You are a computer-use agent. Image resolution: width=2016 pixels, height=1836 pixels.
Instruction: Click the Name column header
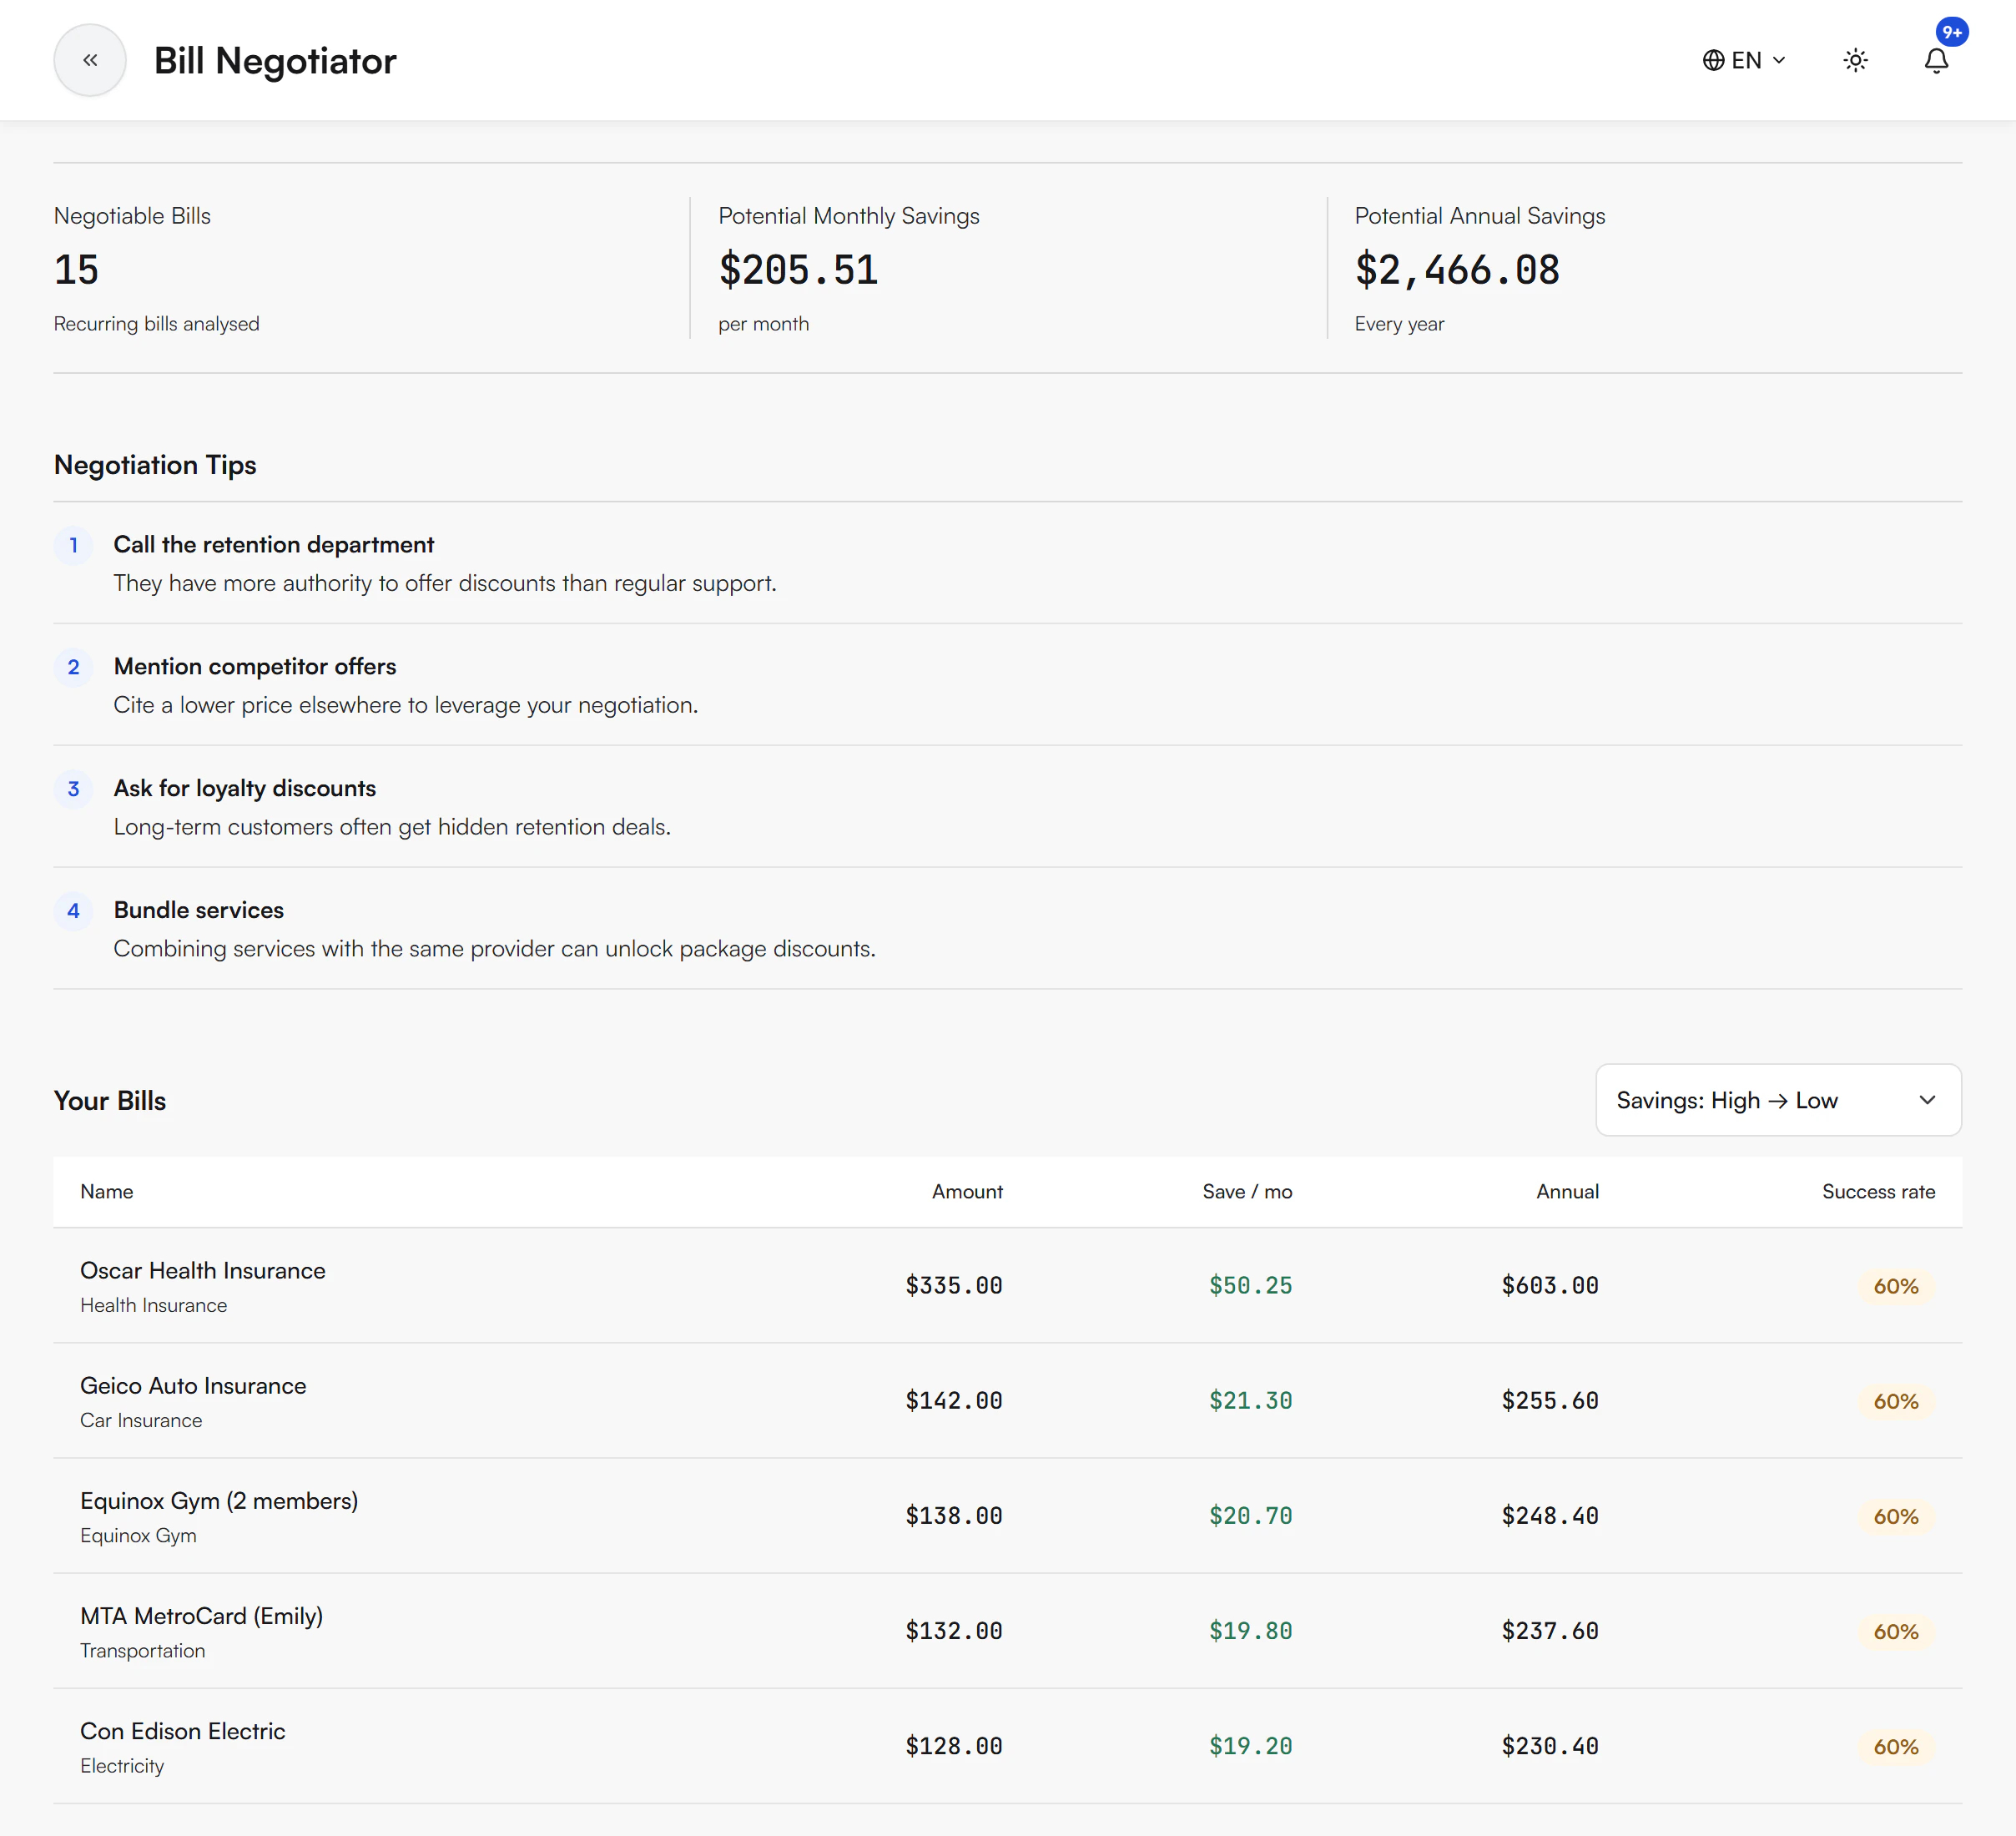(x=107, y=1191)
